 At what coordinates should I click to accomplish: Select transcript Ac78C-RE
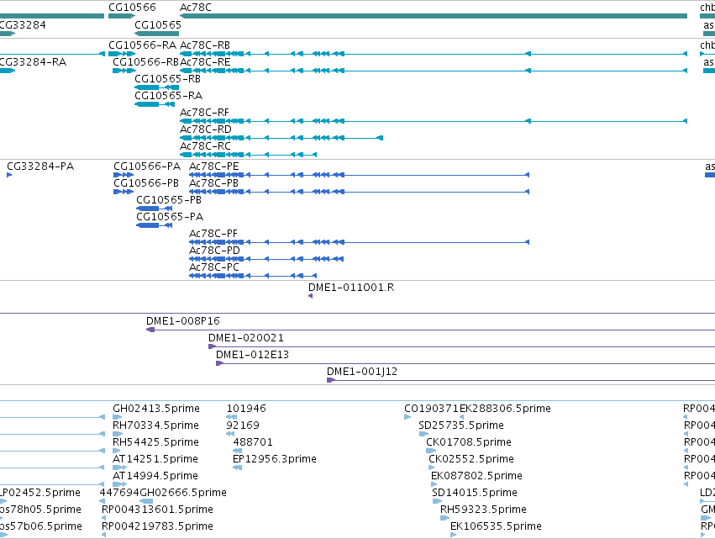tap(434, 71)
